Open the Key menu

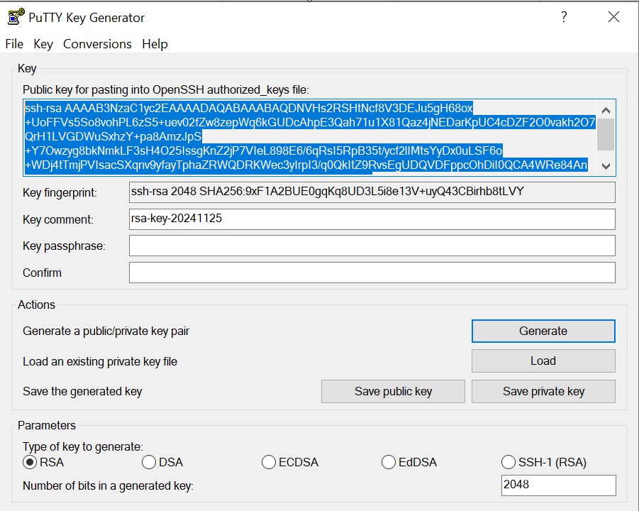click(43, 44)
